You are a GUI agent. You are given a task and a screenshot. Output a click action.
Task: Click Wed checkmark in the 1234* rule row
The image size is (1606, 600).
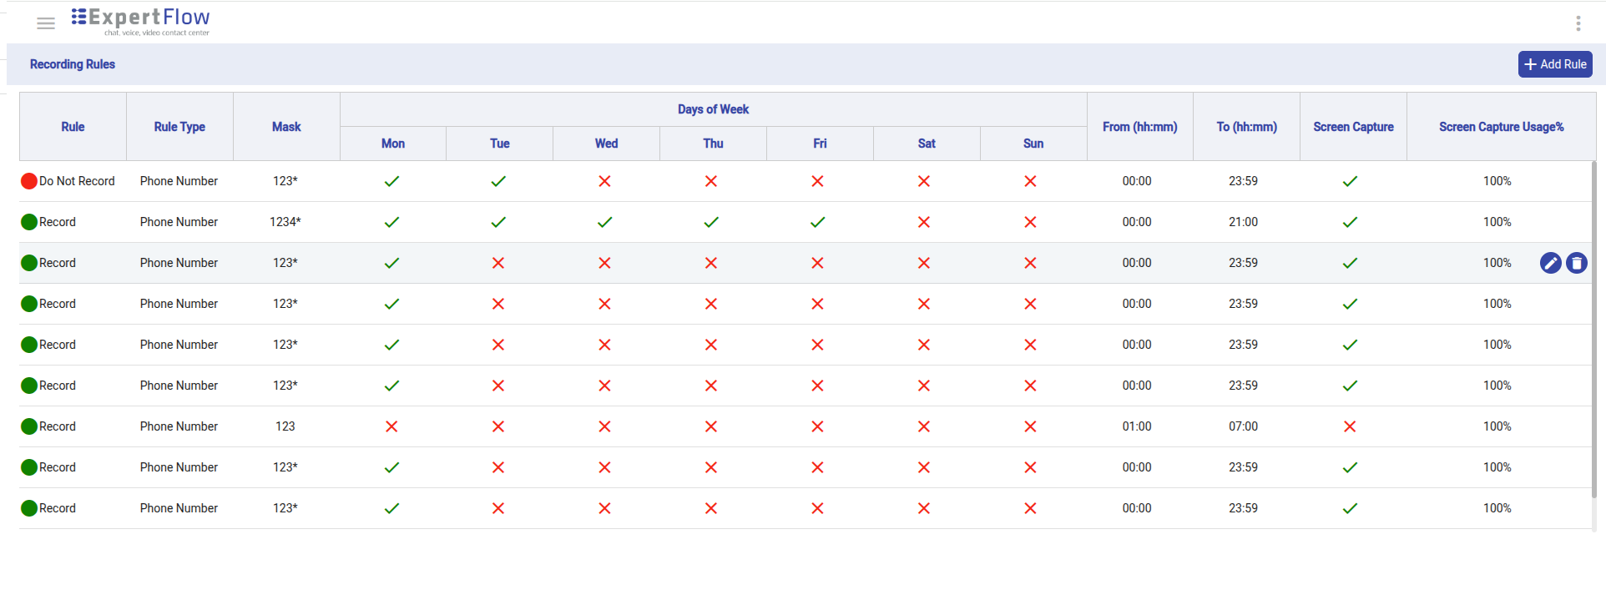tap(604, 222)
